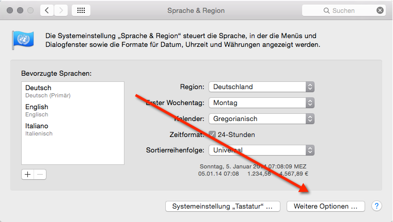393x222 pixels.
Task: Select Deutsch in language list
Action: [x=72, y=91]
